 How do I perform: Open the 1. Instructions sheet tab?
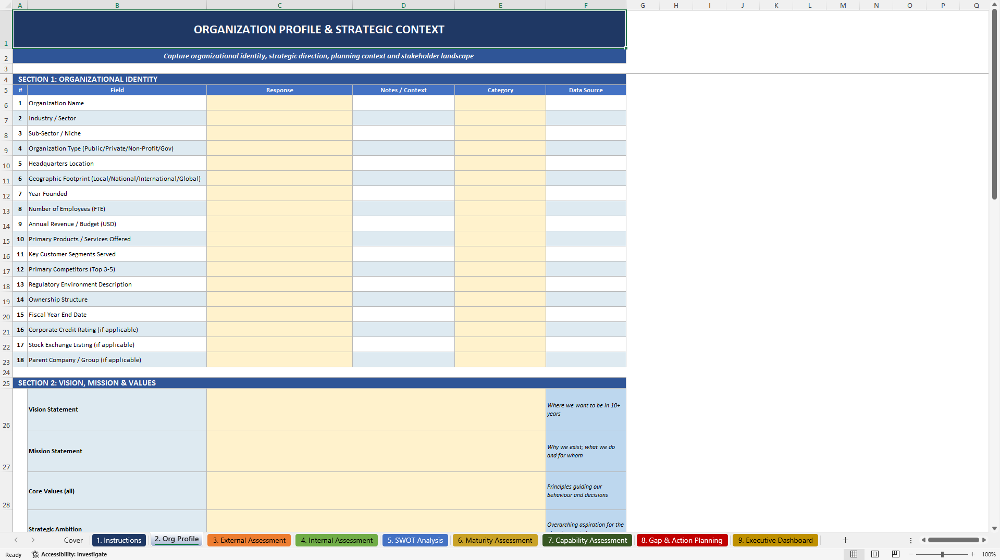pyautogui.click(x=119, y=540)
